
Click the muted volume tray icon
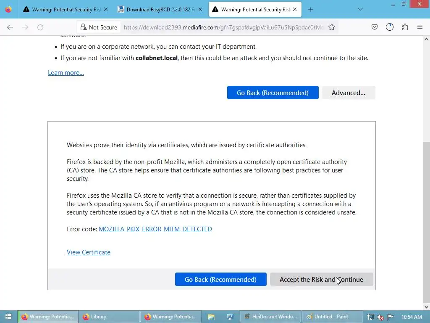(x=380, y=317)
